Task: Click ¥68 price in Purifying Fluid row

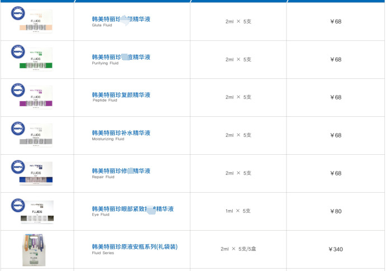Action: tap(336, 60)
